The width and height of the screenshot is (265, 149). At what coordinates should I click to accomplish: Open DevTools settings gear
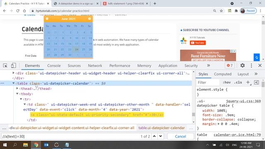click(x=243, y=65)
